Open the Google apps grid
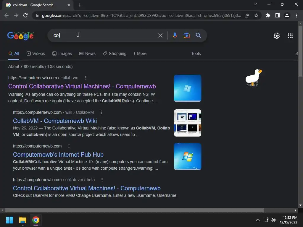Screen dimensions: 303x227 pos(290,36)
